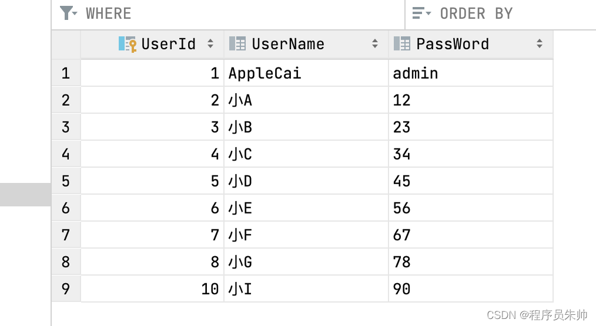Viewport: 596px width, 326px height.
Task: Click the ORDER BY sort icon
Action: click(x=421, y=13)
